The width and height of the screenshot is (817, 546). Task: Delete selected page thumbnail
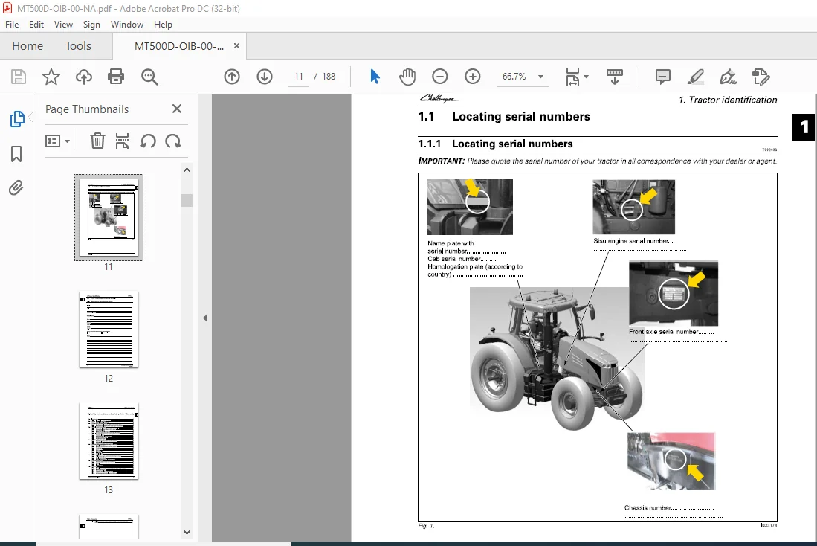tap(97, 141)
